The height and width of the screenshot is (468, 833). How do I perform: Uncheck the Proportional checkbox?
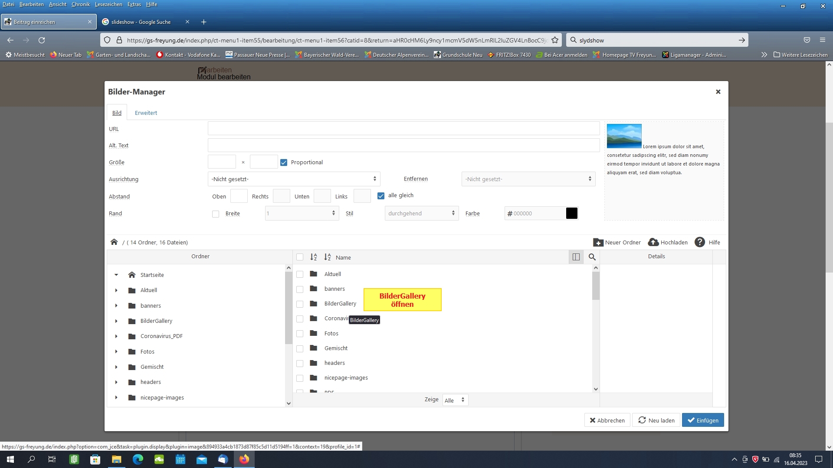point(284,162)
